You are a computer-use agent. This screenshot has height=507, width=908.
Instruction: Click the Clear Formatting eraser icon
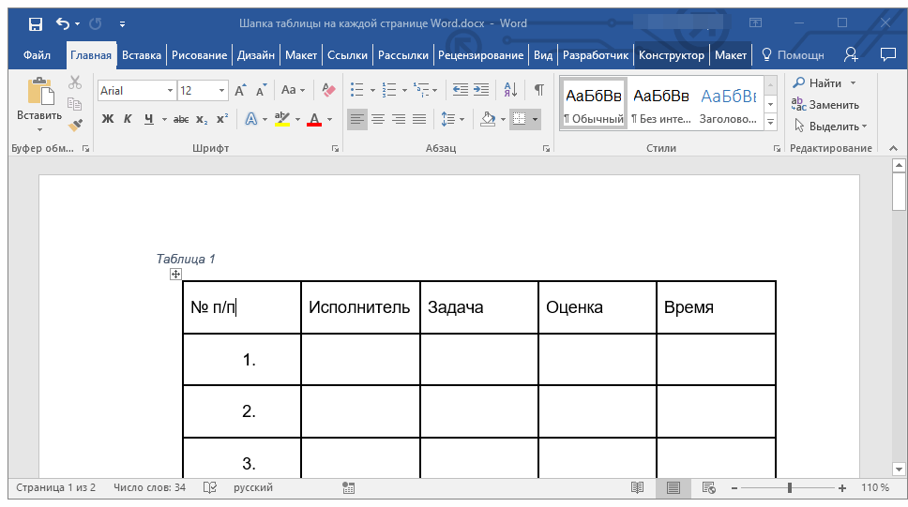pyautogui.click(x=328, y=91)
